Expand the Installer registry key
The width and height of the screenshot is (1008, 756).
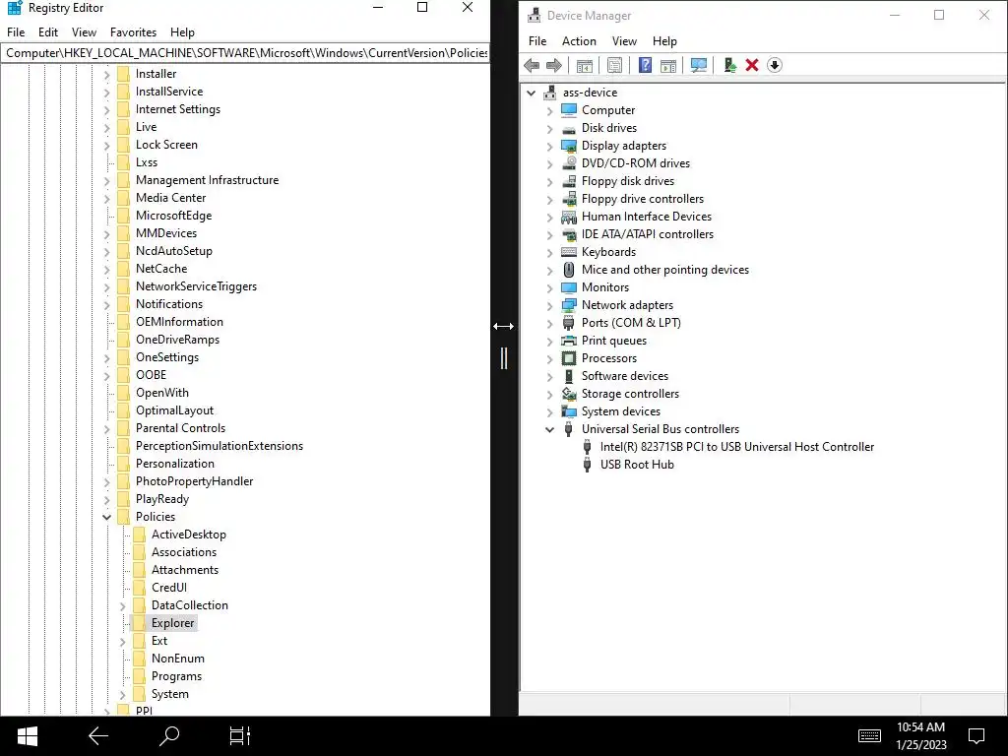point(106,74)
